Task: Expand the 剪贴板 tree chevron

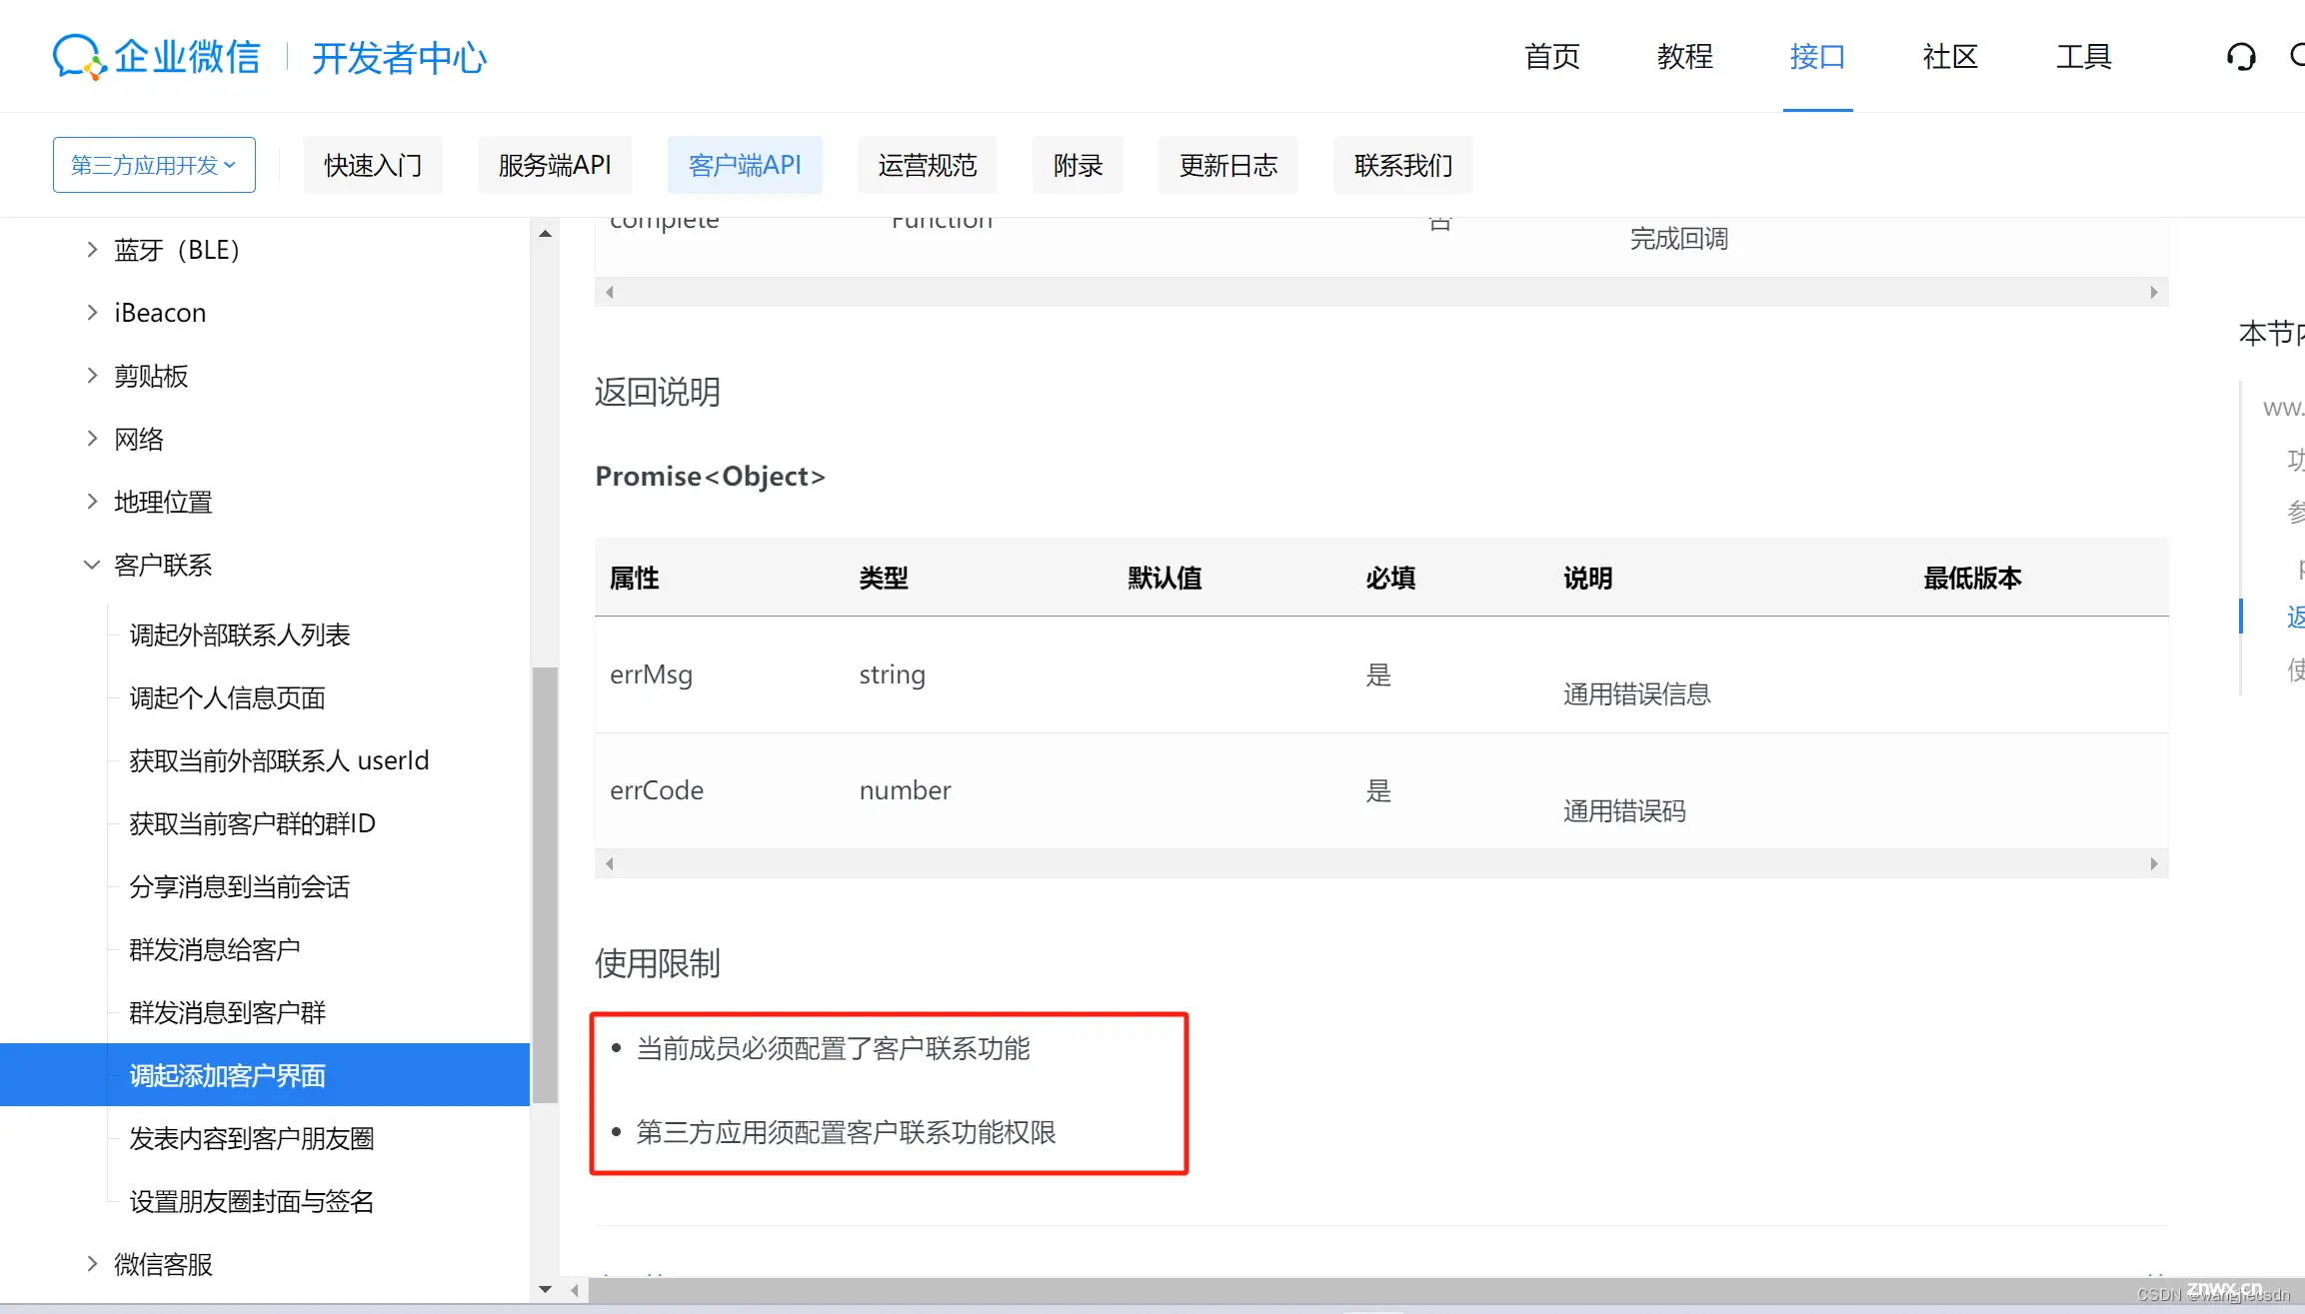Action: (x=92, y=376)
